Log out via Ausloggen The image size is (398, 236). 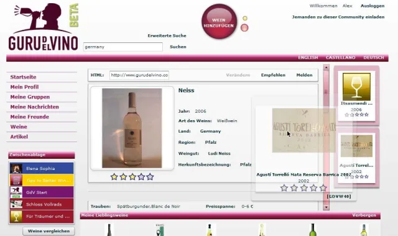coord(373,6)
